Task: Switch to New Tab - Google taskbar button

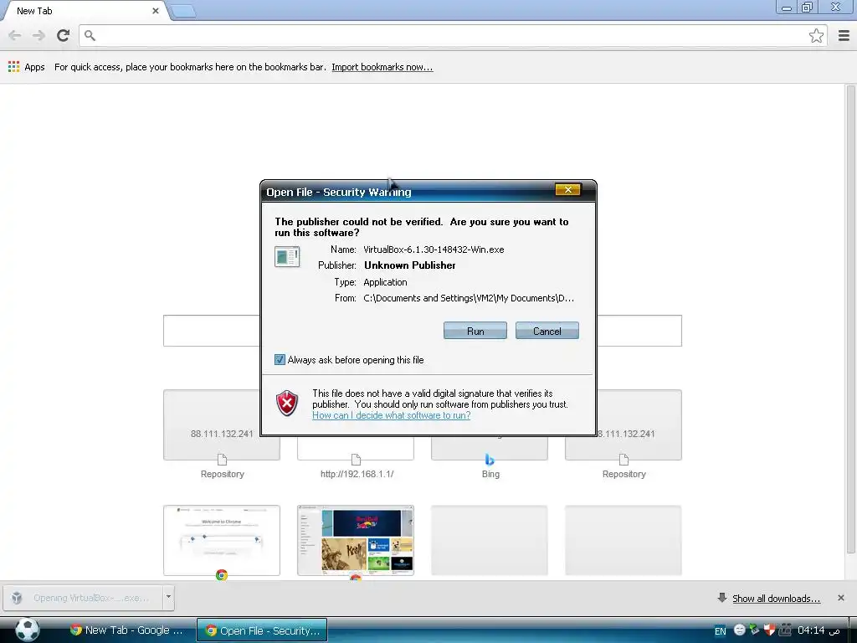Action: (127, 630)
